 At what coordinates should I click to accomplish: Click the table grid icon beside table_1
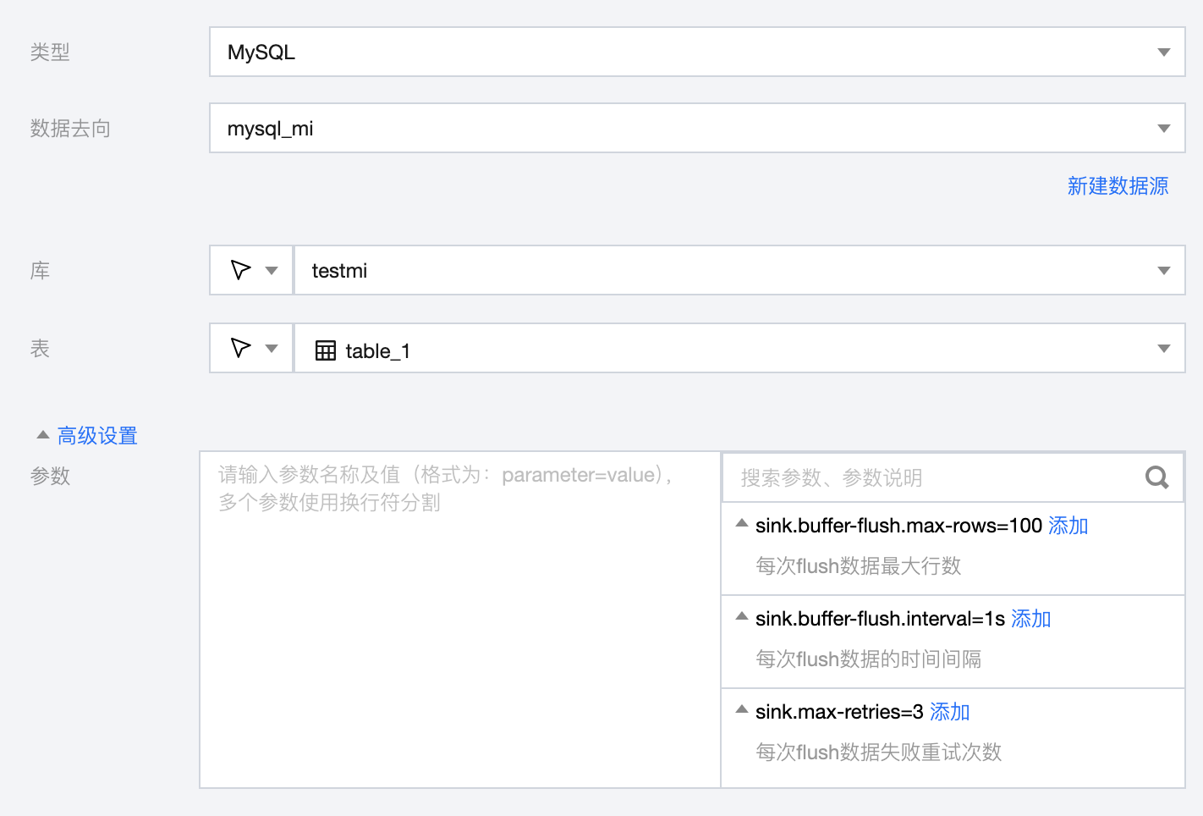[x=326, y=350]
